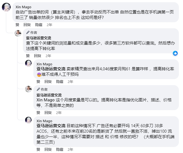183x153 pixels.
Task: Click the author's avatar on the second author reply
Action: click(28, 89)
